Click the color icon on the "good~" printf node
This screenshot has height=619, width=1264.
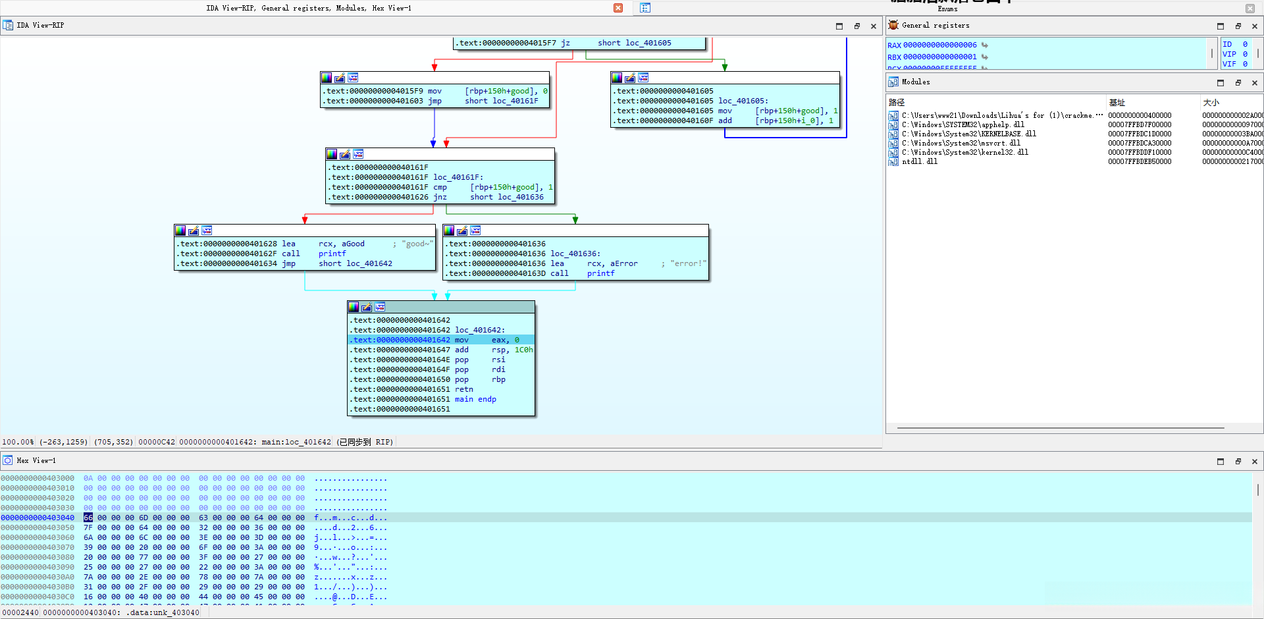[x=180, y=230]
